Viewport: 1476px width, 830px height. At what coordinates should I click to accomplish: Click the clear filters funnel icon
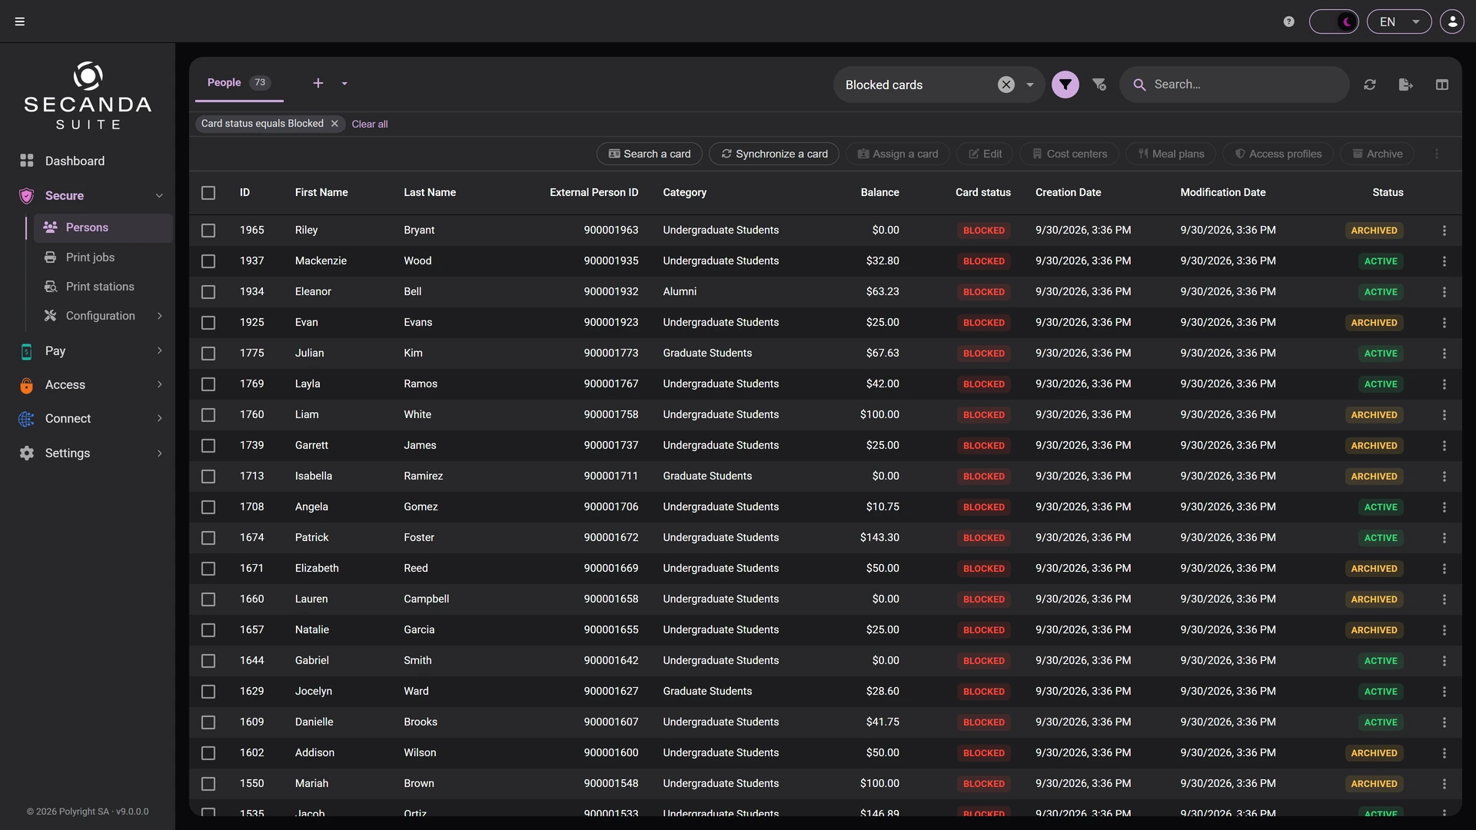point(1099,85)
